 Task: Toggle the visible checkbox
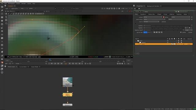click(x=181, y=32)
